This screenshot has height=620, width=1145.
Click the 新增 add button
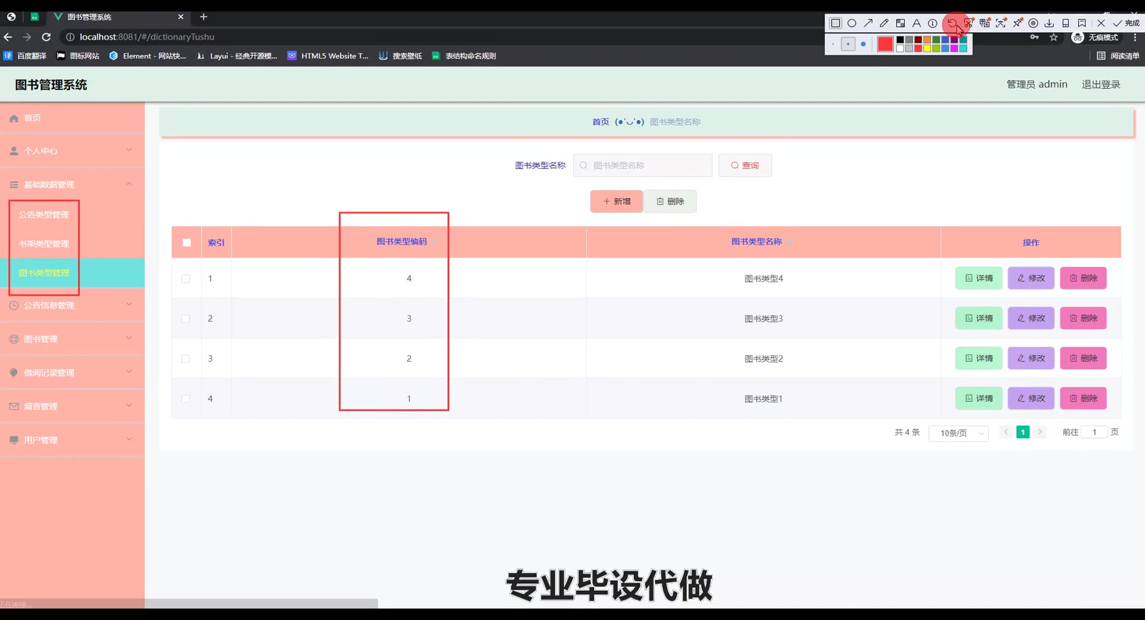click(x=616, y=201)
